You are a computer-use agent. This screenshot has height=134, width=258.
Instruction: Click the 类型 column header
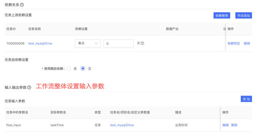(98, 112)
